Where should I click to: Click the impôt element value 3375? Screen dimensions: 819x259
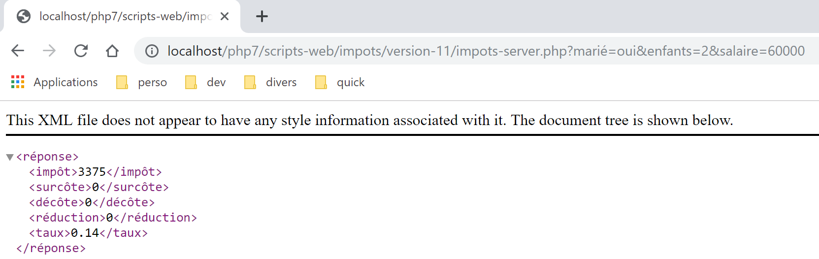pyautogui.click(x=92, y=172)
